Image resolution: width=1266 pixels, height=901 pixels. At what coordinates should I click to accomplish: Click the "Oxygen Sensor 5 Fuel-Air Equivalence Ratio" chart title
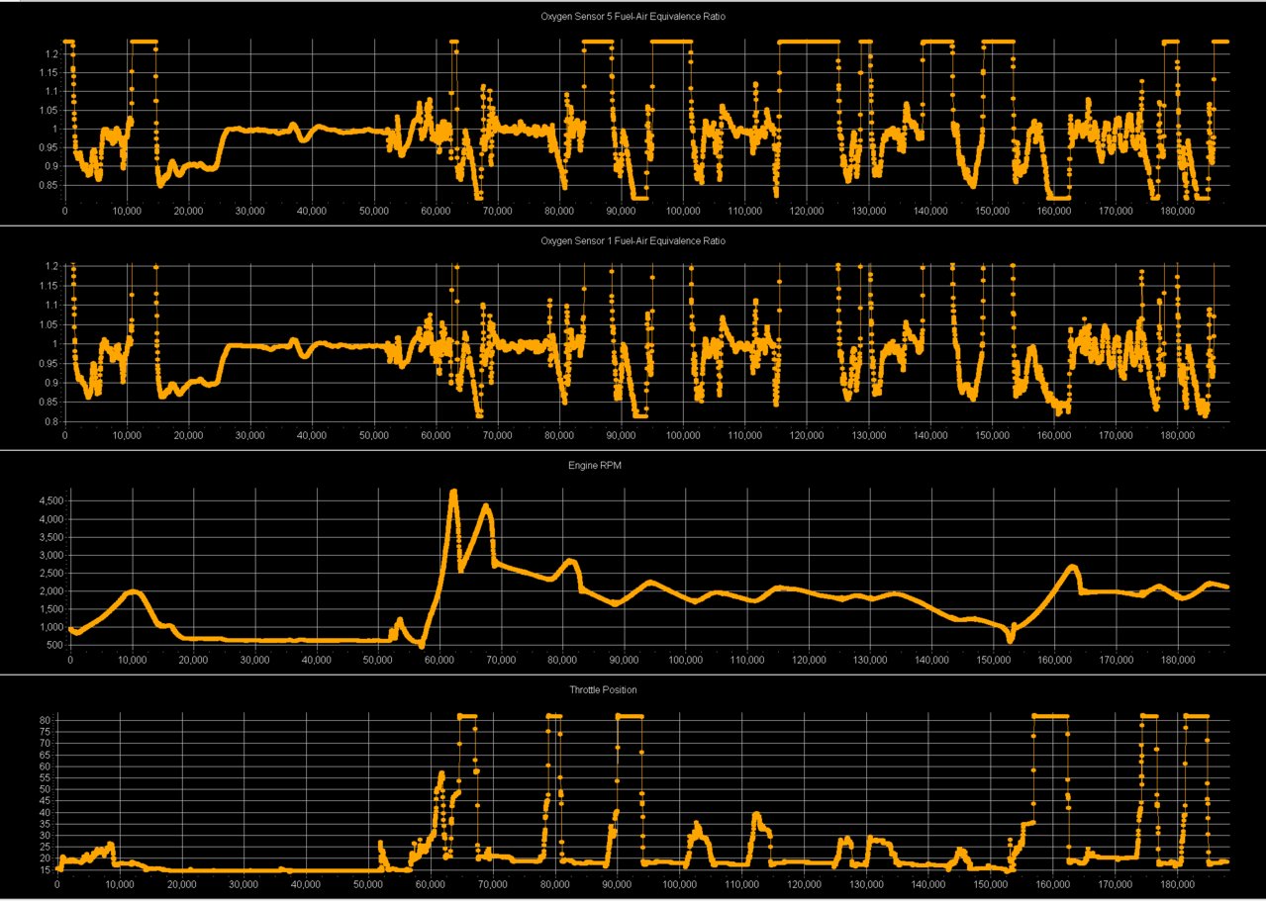pyautogui.click(x=633, y=17)
